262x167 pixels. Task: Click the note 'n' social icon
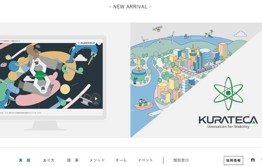tap(253, 160)
